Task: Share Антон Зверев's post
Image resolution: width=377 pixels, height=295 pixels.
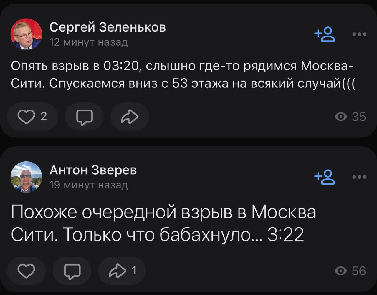Action: (x=121, y=271)
